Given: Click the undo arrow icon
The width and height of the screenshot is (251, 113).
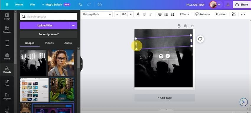Looking at the screenshot, I should pos(80,5).
